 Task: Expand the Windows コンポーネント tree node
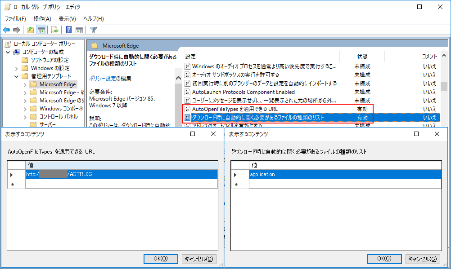[25, 109]
